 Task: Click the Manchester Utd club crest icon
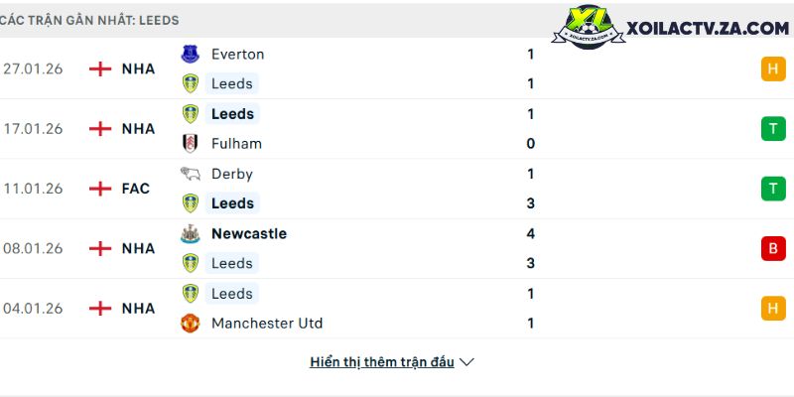point(190,324)
